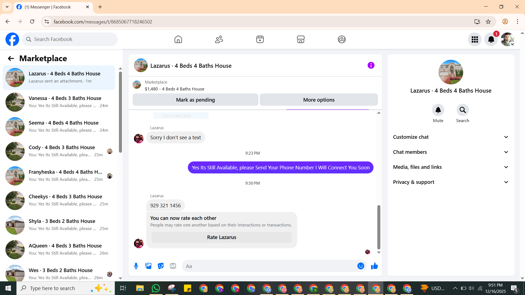Expand the Customize chat section
This screenshot has height=295, width=525.
(x=451, y=137)
